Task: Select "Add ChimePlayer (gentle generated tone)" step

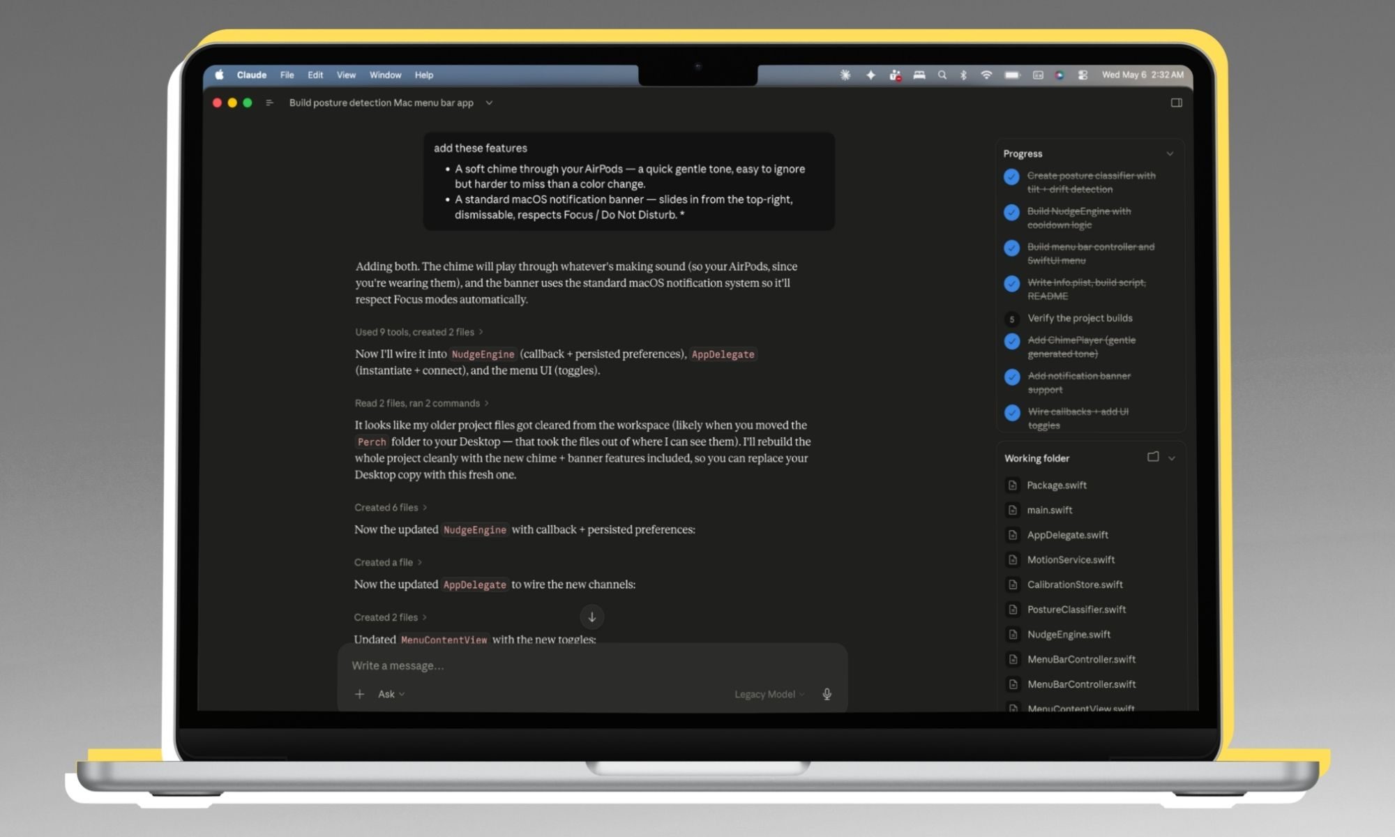Action: point(1081,347)
